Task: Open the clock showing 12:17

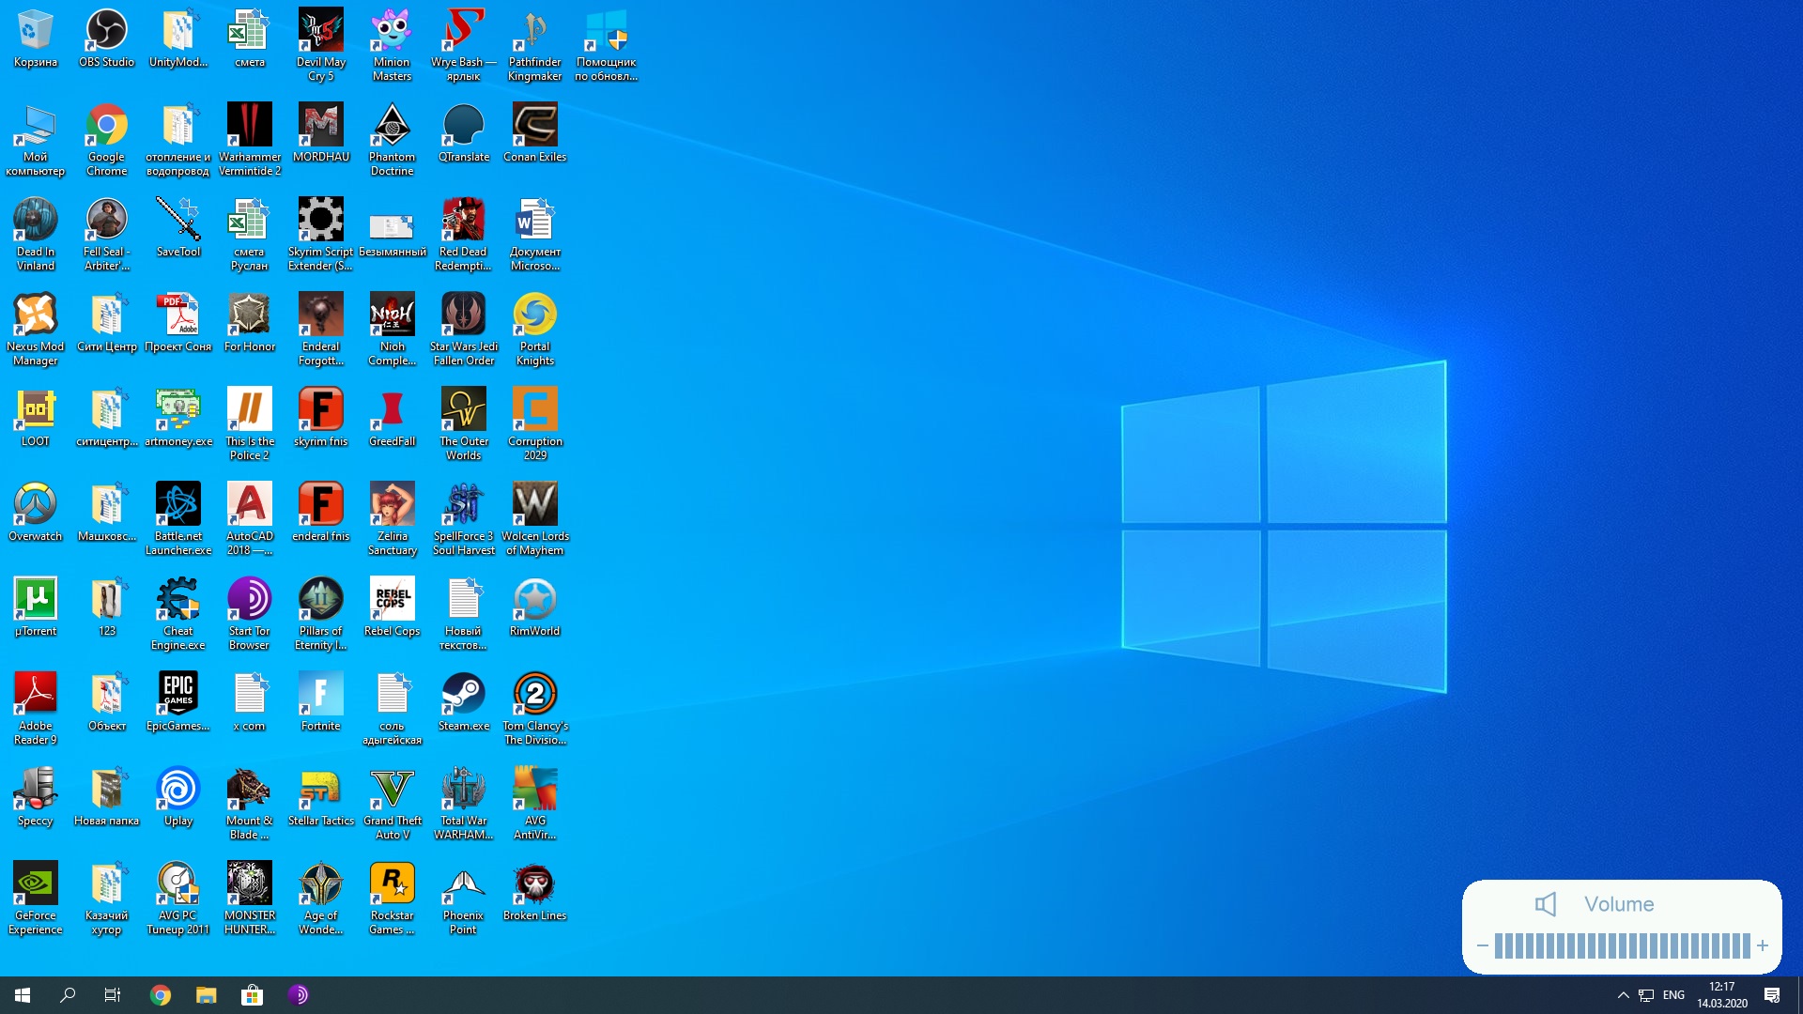Action: click(x=1721, y=995)
